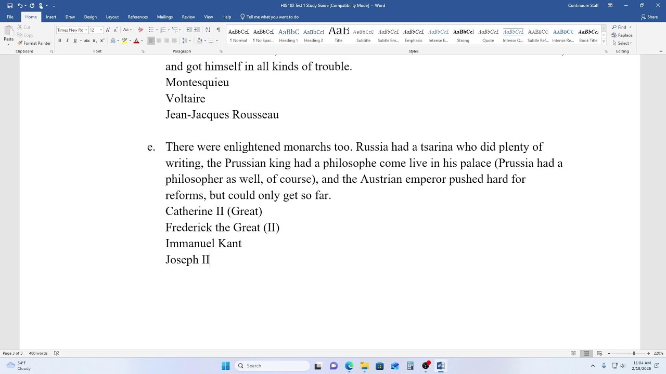The image size is (666, 374).
Task: Switch to the References tab
Action: (138, 17)
